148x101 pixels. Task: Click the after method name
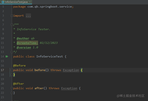(39, 88)
